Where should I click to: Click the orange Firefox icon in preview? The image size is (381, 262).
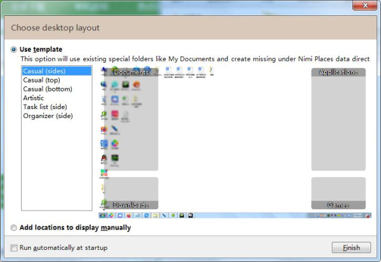pyautogui.click(x=136, y=84)
